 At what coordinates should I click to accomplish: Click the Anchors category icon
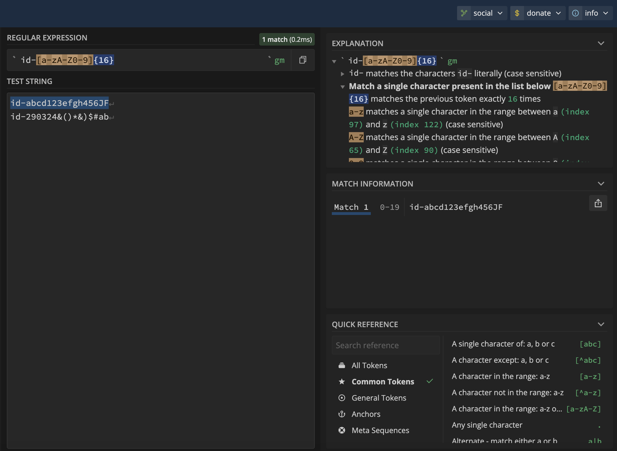(342, 414)
